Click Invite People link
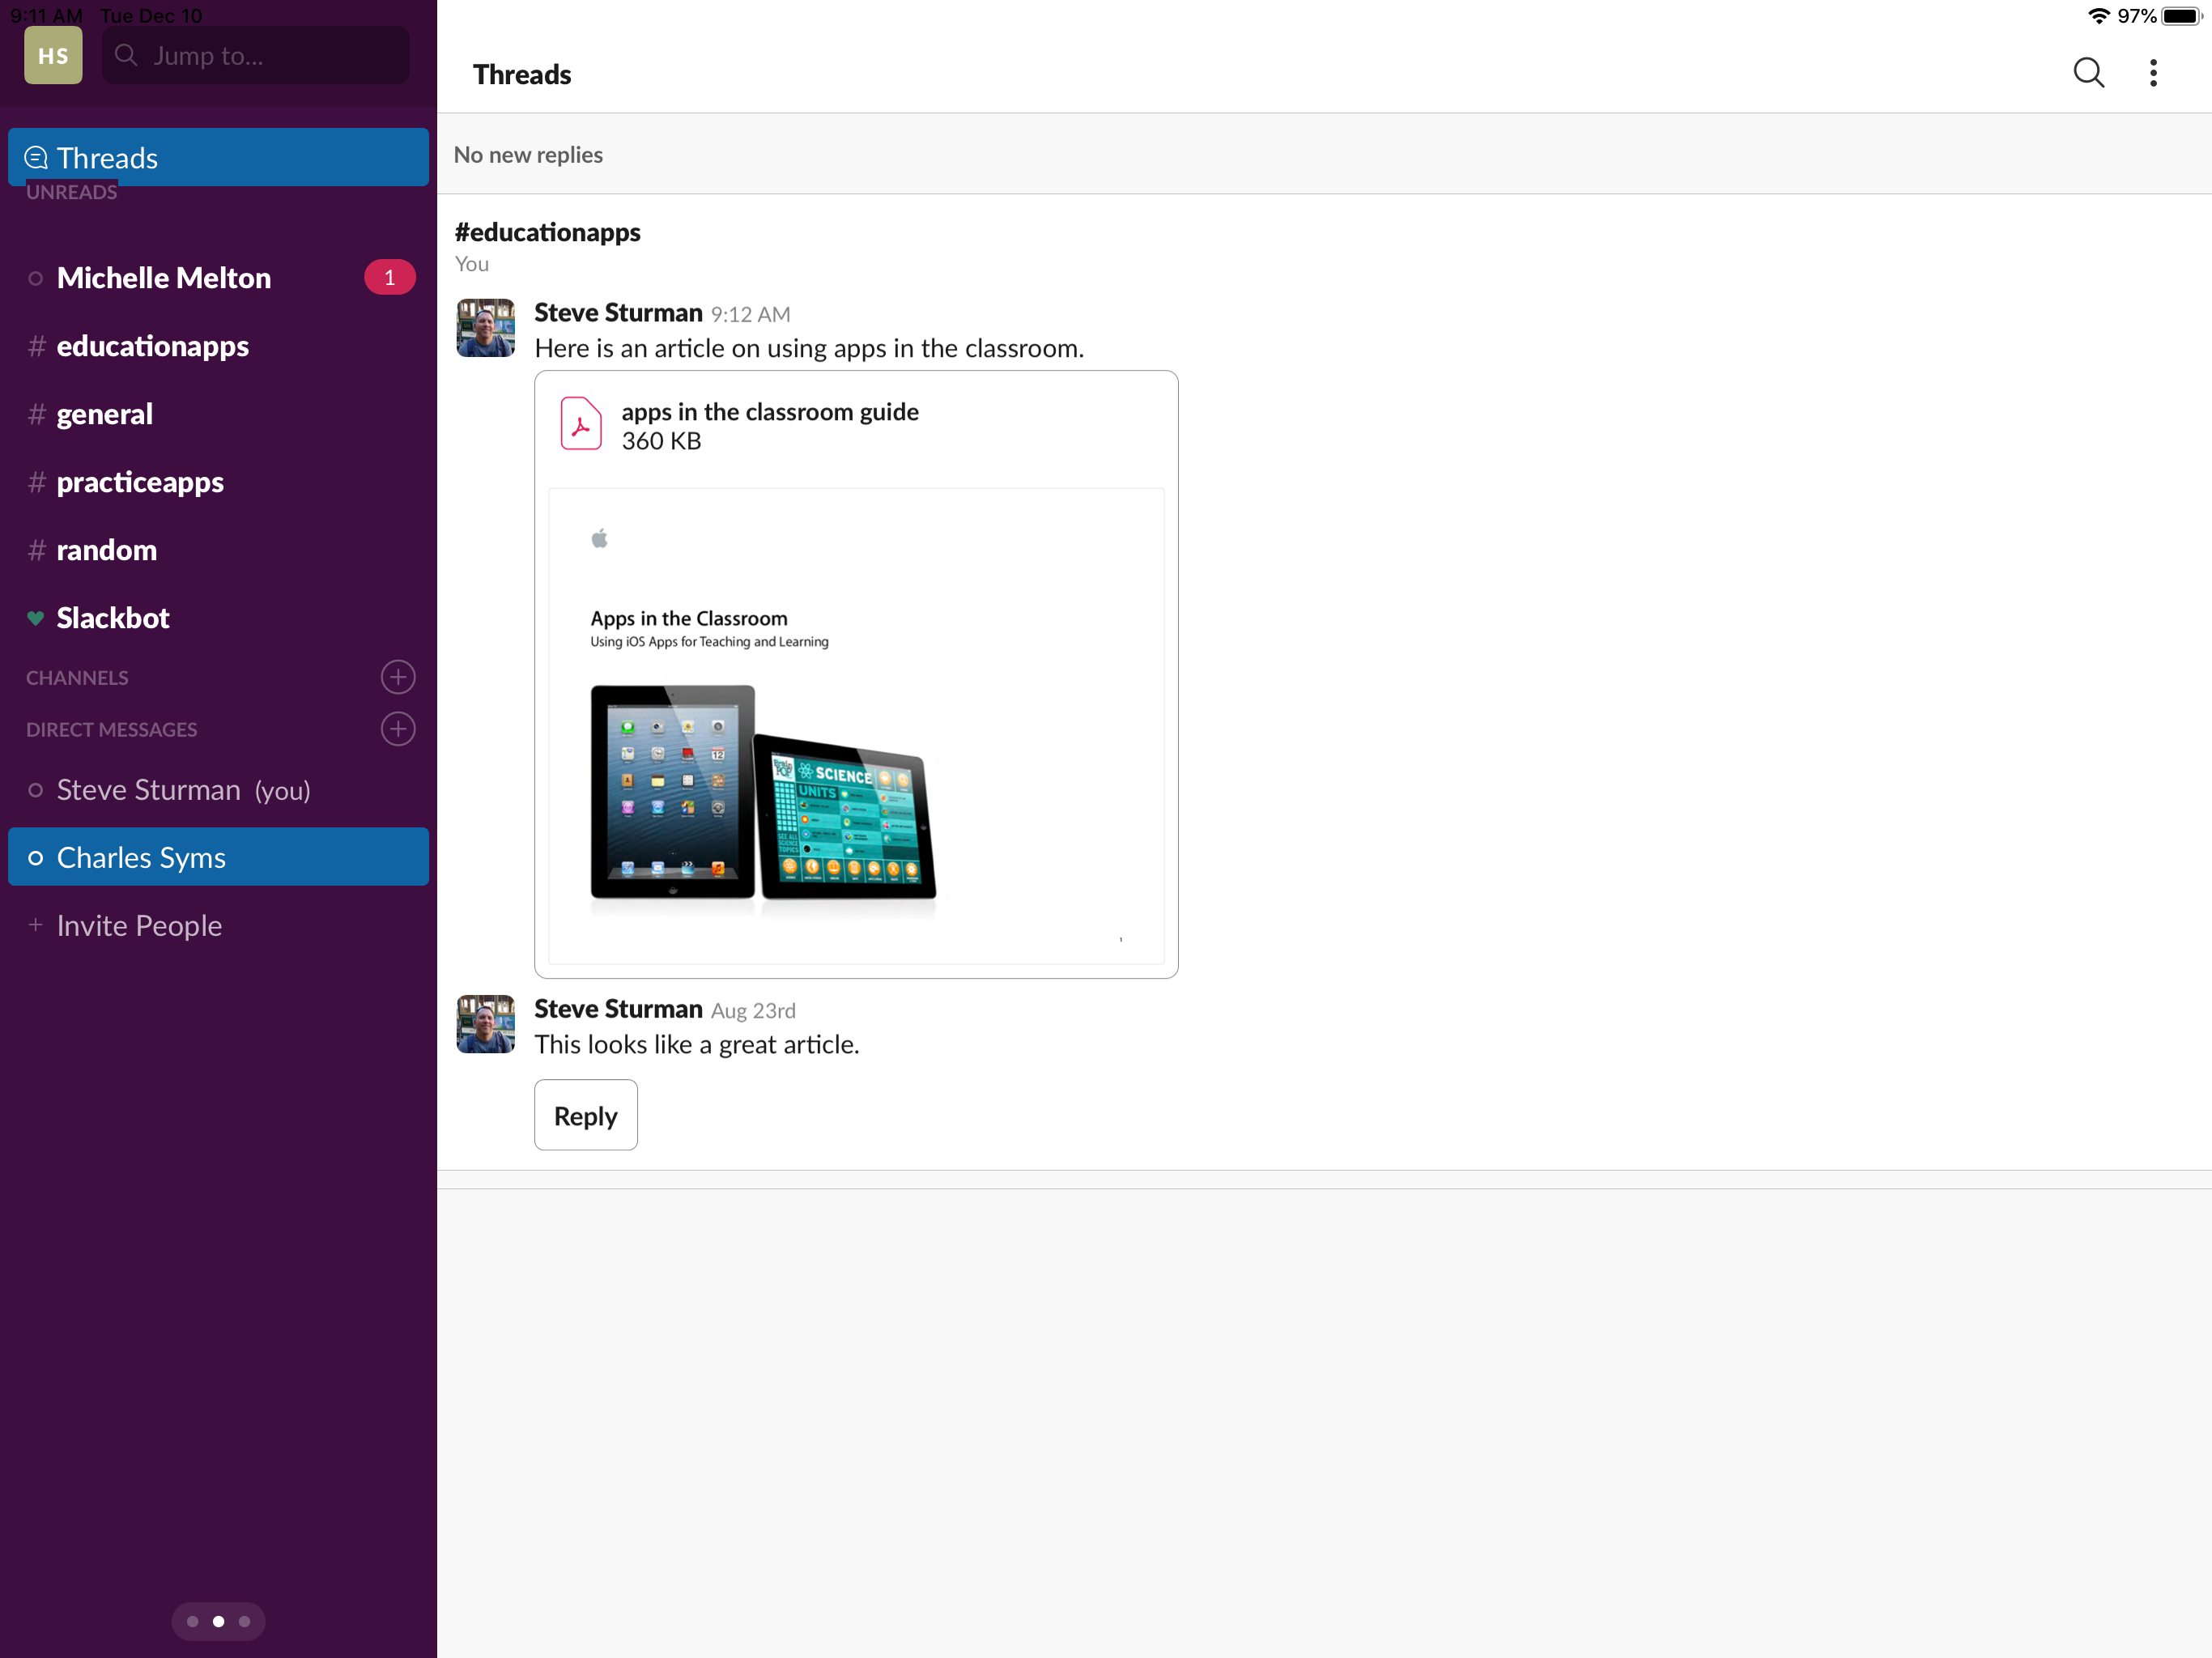Viewport: 2212px width, 1658px height. tap(139, 926)
